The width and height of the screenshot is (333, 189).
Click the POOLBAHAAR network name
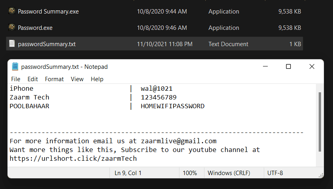(29, 106)
